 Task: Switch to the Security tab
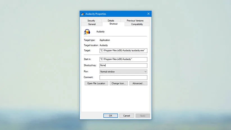pos(91,20)
